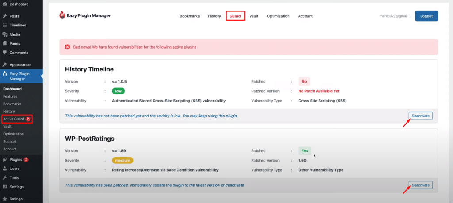The image size is (453, 203).
Task: Open the Dashboard submenu item
Action: (12, 89)
